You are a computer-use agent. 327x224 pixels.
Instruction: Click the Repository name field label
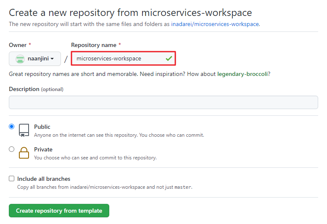[94, 45]
